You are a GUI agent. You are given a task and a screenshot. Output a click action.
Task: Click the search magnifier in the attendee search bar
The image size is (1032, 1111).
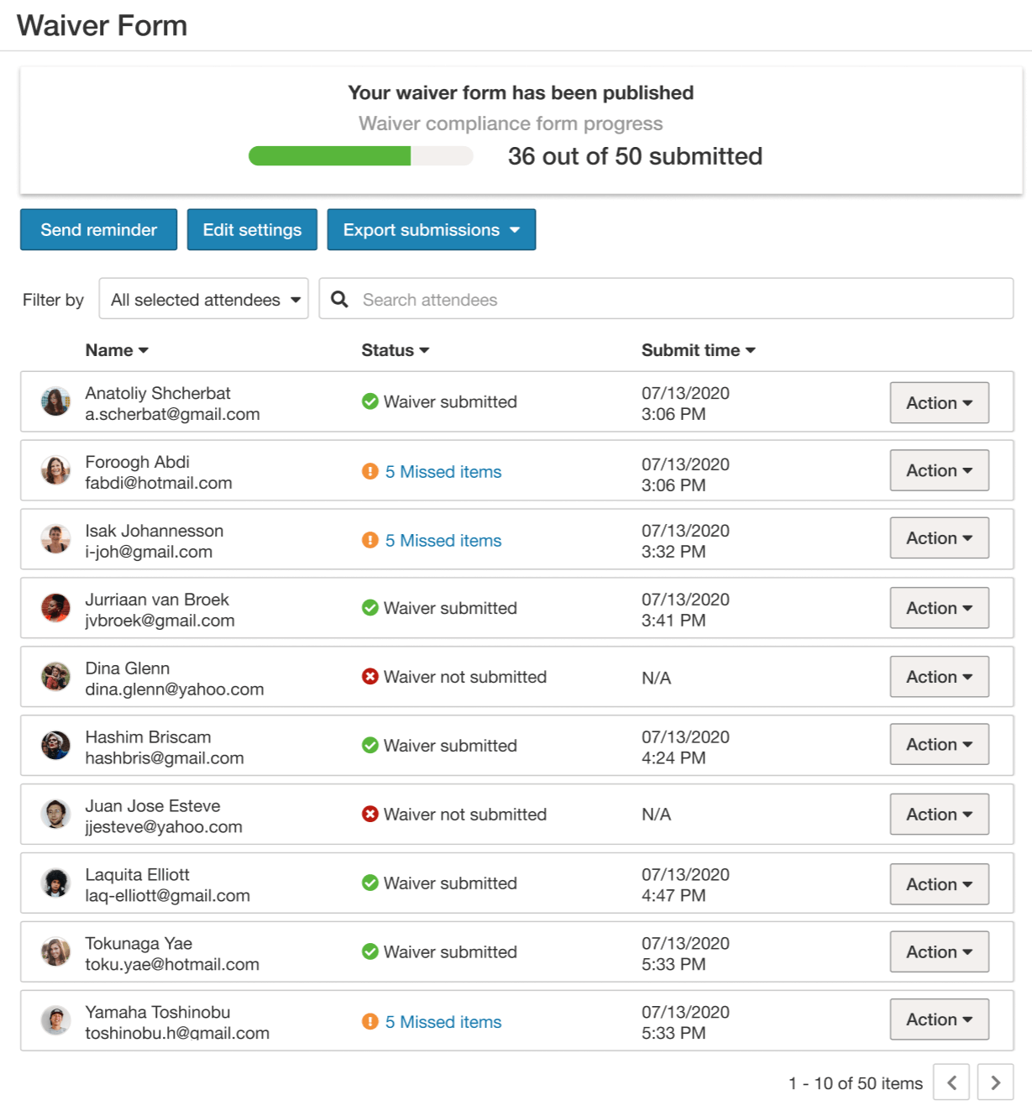(x=339, y=299)
